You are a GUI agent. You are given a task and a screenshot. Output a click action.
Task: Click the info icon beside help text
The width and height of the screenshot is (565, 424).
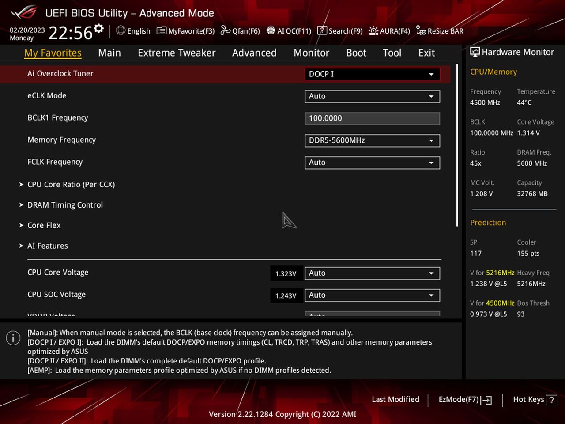(13, 338)
